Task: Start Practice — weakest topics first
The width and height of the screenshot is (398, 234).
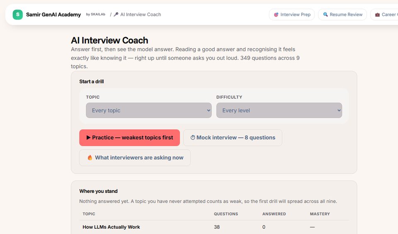Action: coord(129,138)
